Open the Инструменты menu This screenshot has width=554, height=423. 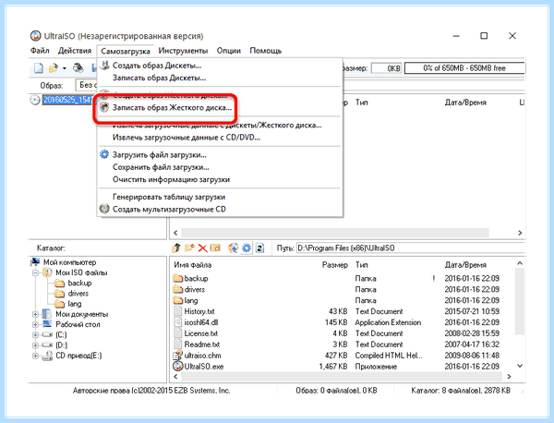click(x=183, y=51)
